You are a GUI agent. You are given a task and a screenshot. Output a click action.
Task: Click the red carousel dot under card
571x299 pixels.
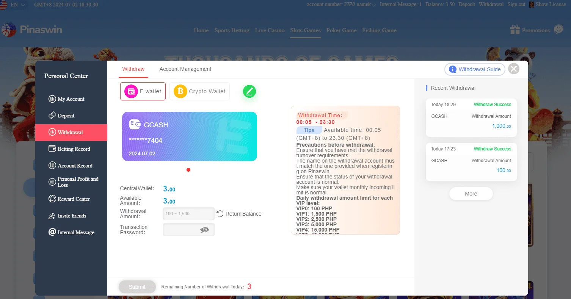[188, 170]
